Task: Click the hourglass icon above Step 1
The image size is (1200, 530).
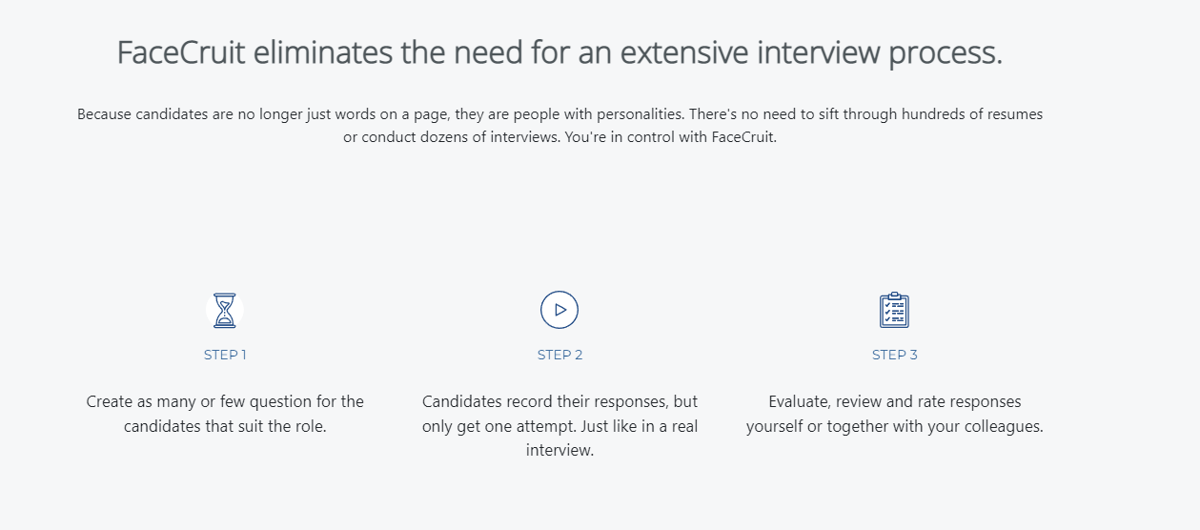Action: click(225, 310)
